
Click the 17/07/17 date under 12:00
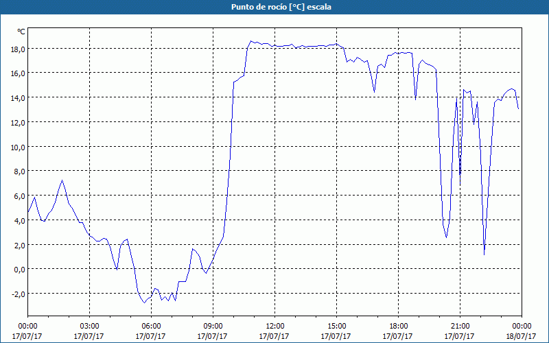[275, 336]
